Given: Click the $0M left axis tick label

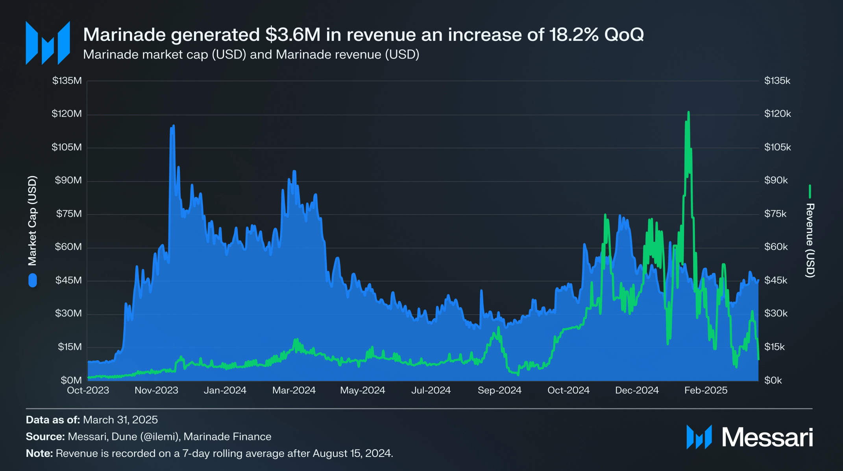Looking at the screenshot, I should point(71,380).
